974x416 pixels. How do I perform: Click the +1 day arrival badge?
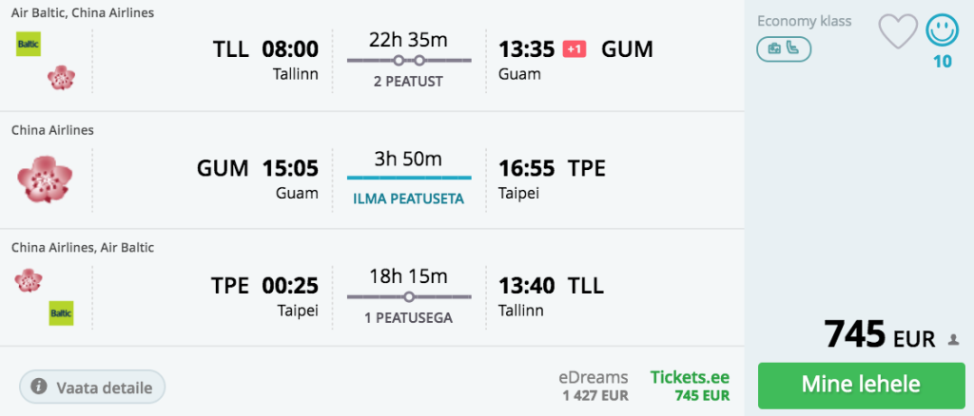574,48
